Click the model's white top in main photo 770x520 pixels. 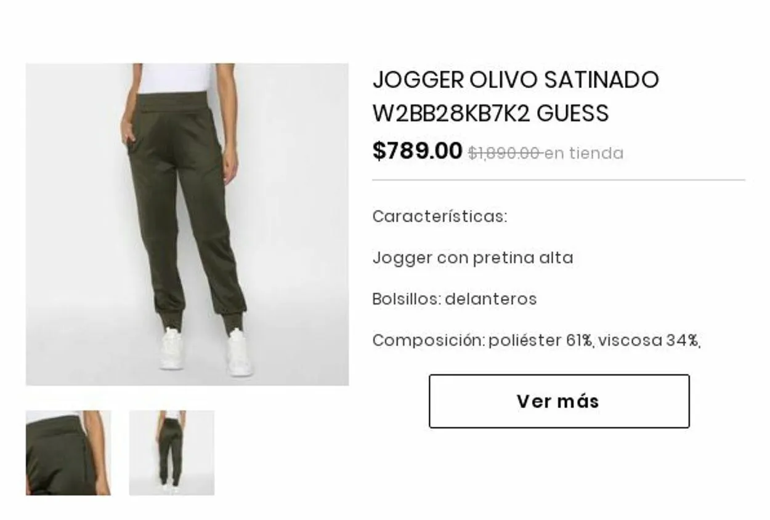pyautogui.click(x=175, y=78)
